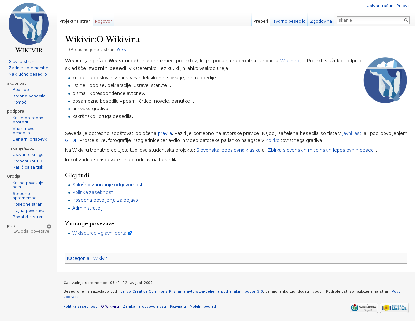
Task: Open Slovenska leposlovna klasika project link
Action: [x=228, y=150]
